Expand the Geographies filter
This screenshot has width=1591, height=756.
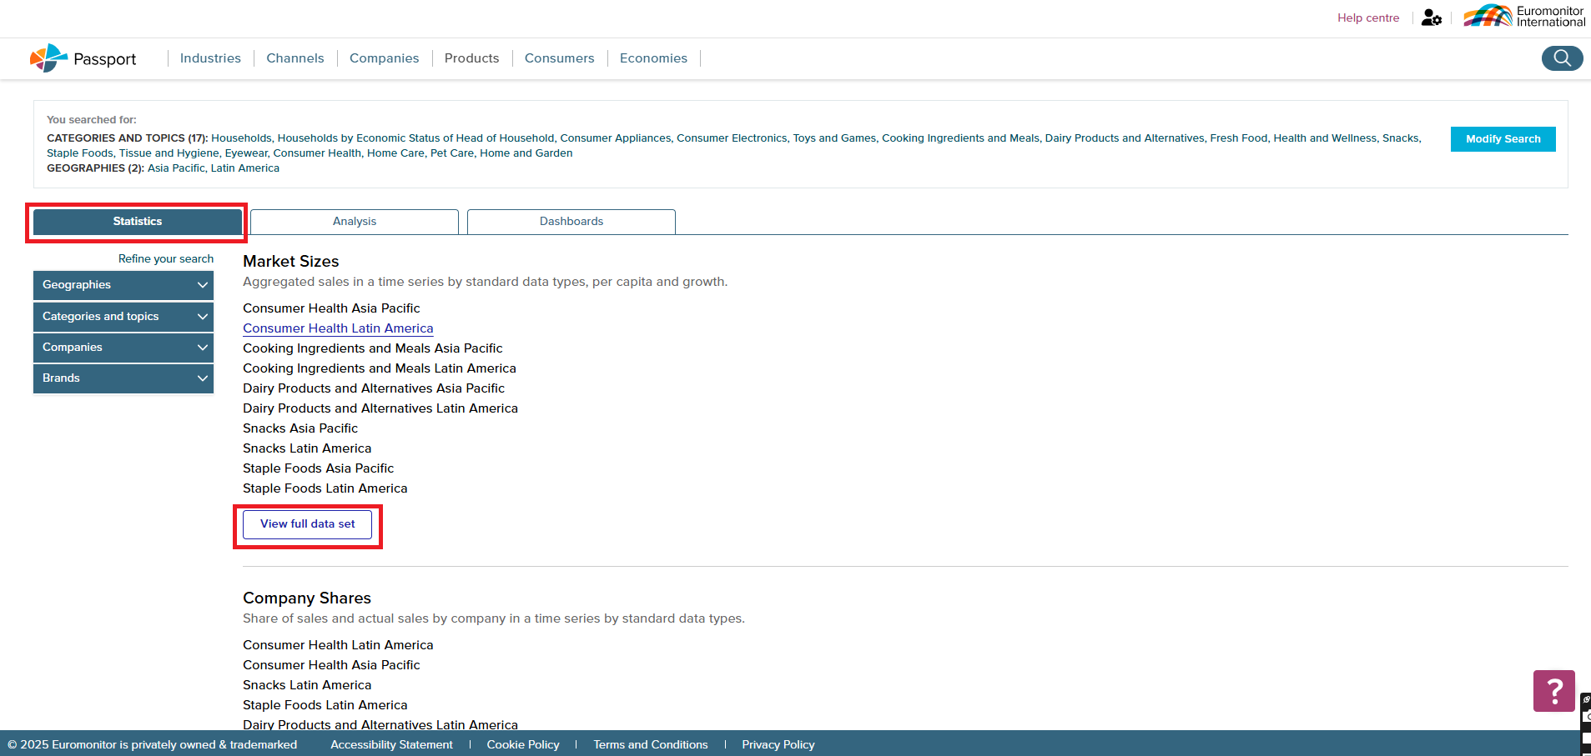123,285
